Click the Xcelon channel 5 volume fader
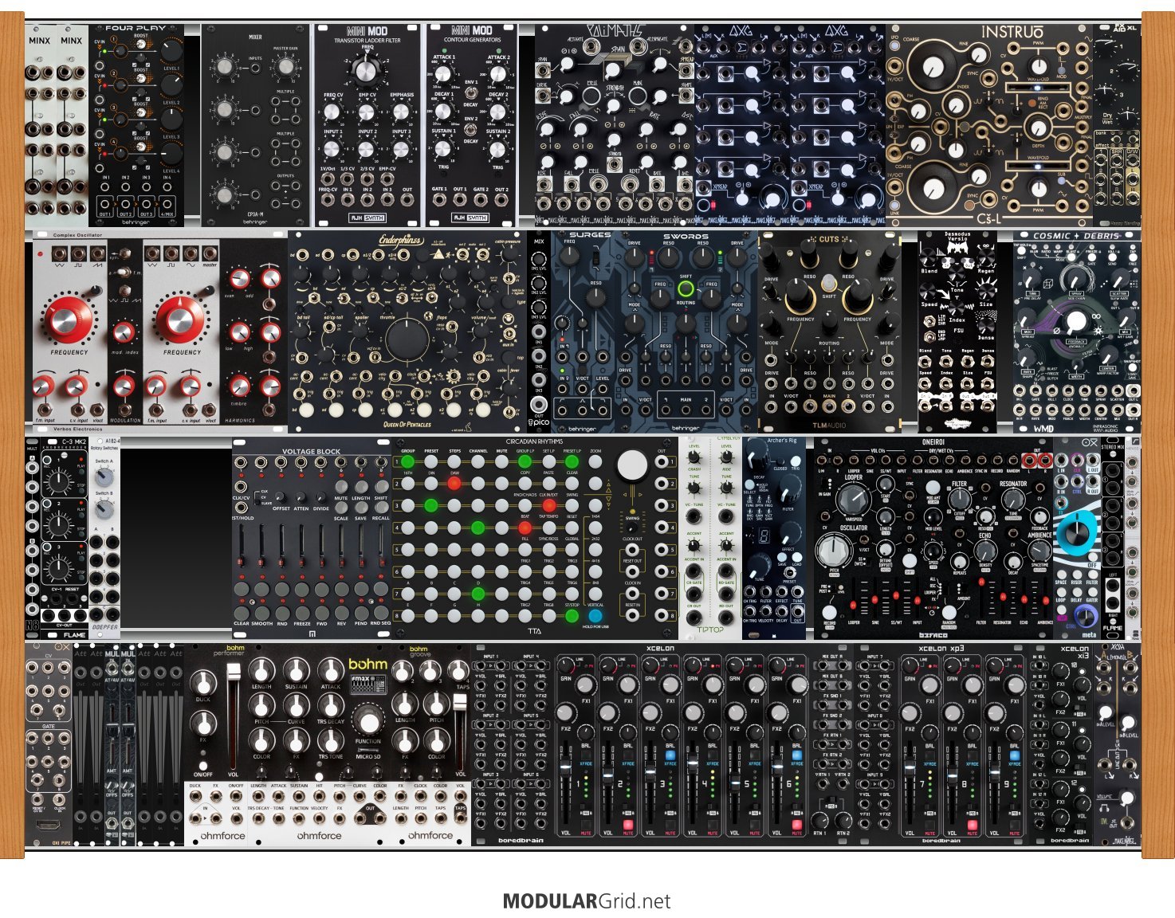This screenshot has height=918, width=1175. (x=733, y=785)
